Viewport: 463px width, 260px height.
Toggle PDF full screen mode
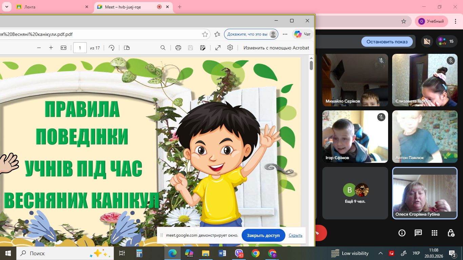218,48
